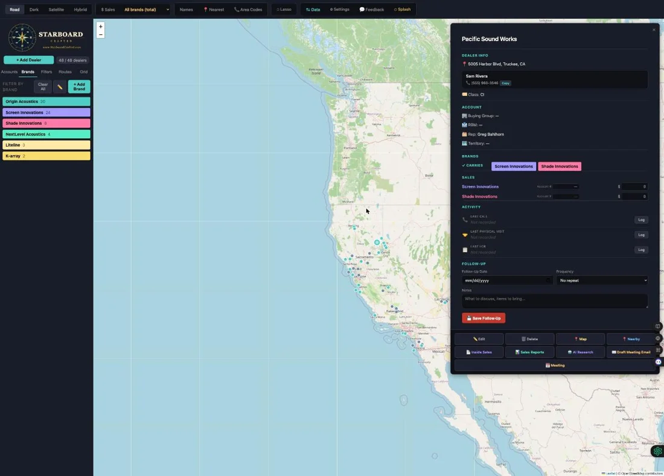Viewport: 664px width, 476px height.
Task: Click the Delete dealer trash button
Action: click(530, 339)
